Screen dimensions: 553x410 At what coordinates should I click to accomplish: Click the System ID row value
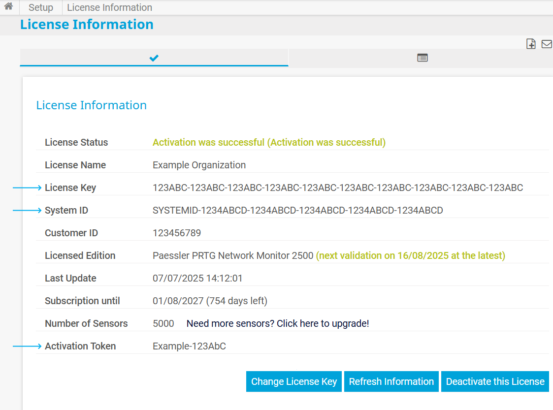click(x=297, y=210)
